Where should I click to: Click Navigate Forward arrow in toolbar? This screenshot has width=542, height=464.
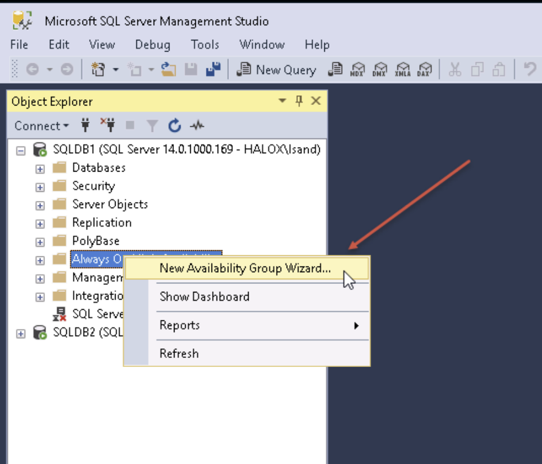pos(67,70)
